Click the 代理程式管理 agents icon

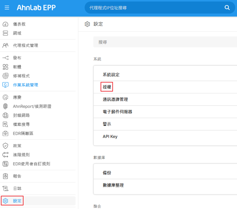5,46
